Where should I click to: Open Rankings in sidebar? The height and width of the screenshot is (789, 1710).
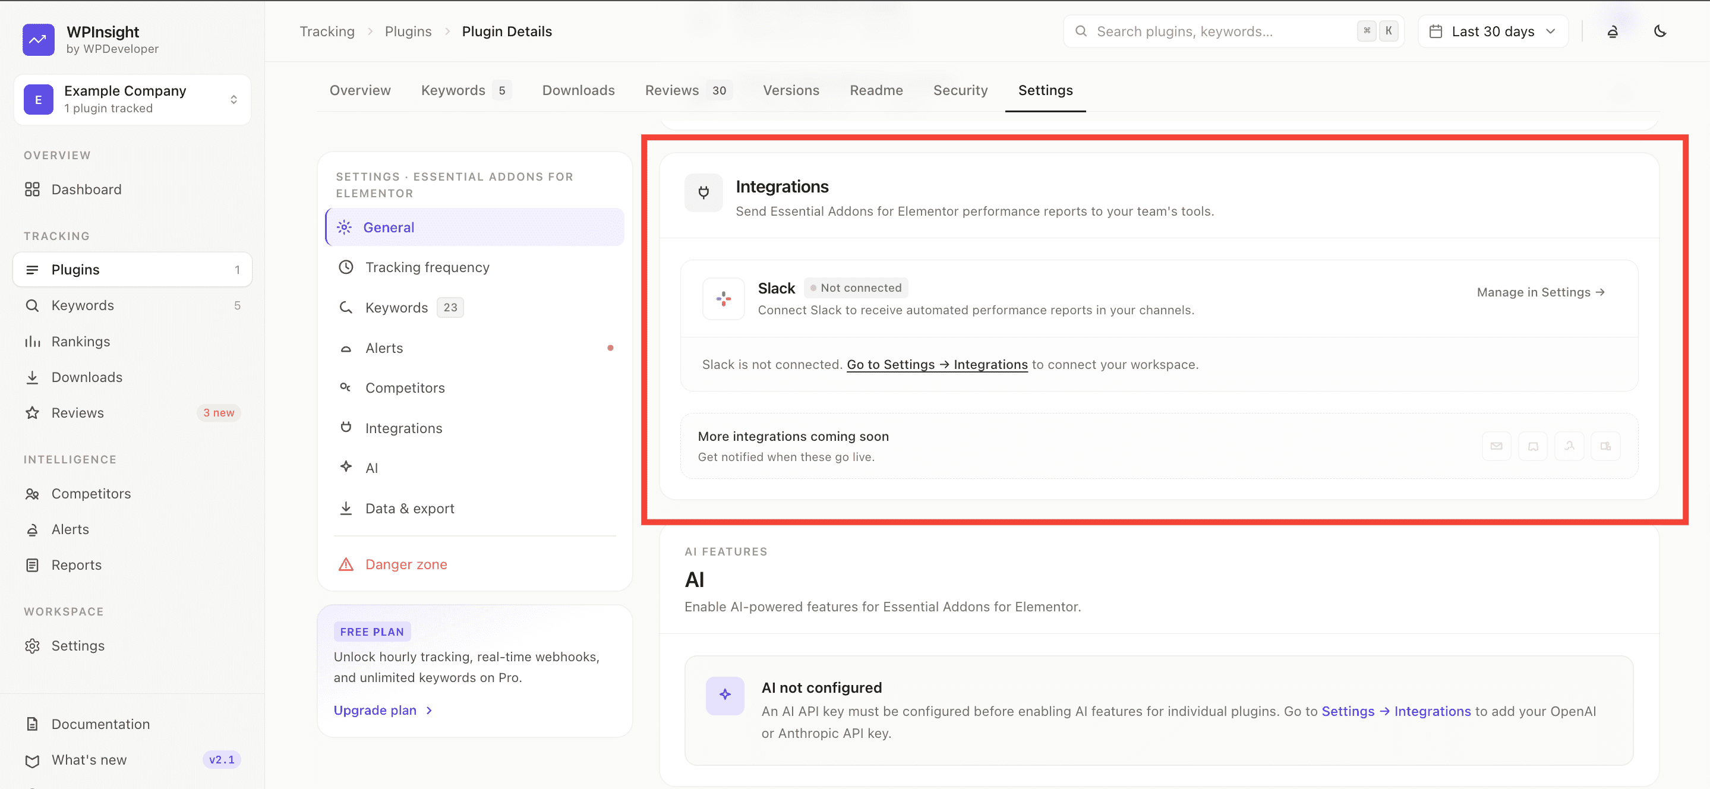[132, 341]
